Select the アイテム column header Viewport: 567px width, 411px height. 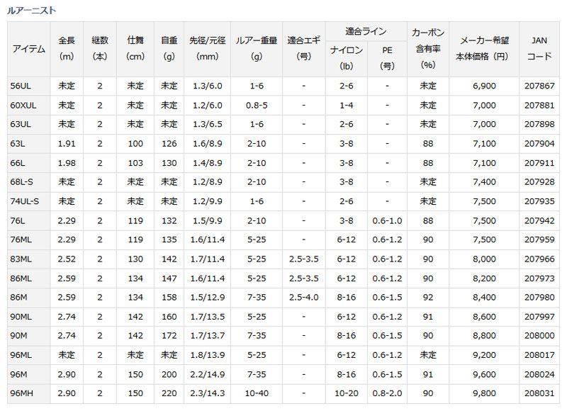28,49
